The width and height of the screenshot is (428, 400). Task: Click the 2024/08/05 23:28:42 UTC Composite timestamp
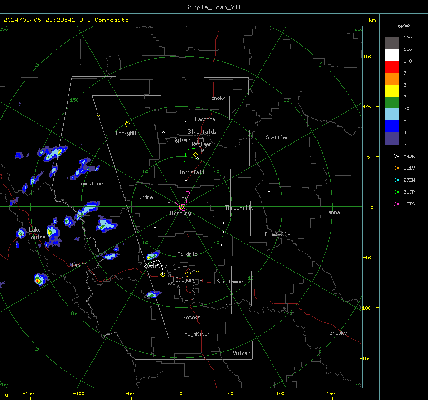(x=66, y=20)
